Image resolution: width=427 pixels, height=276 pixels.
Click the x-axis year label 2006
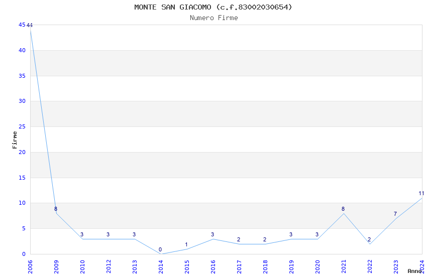tap(30, 267)
